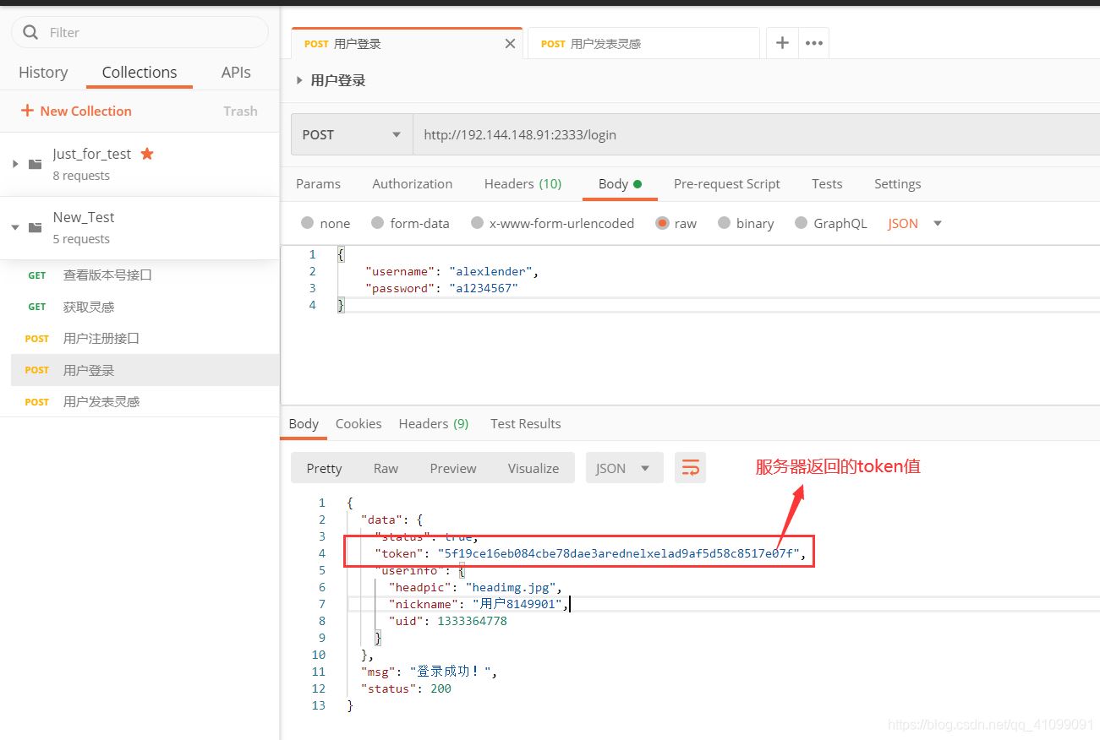1100x740 pixels.
Task: Click the status value 200 in response
Action: (441, 688)
